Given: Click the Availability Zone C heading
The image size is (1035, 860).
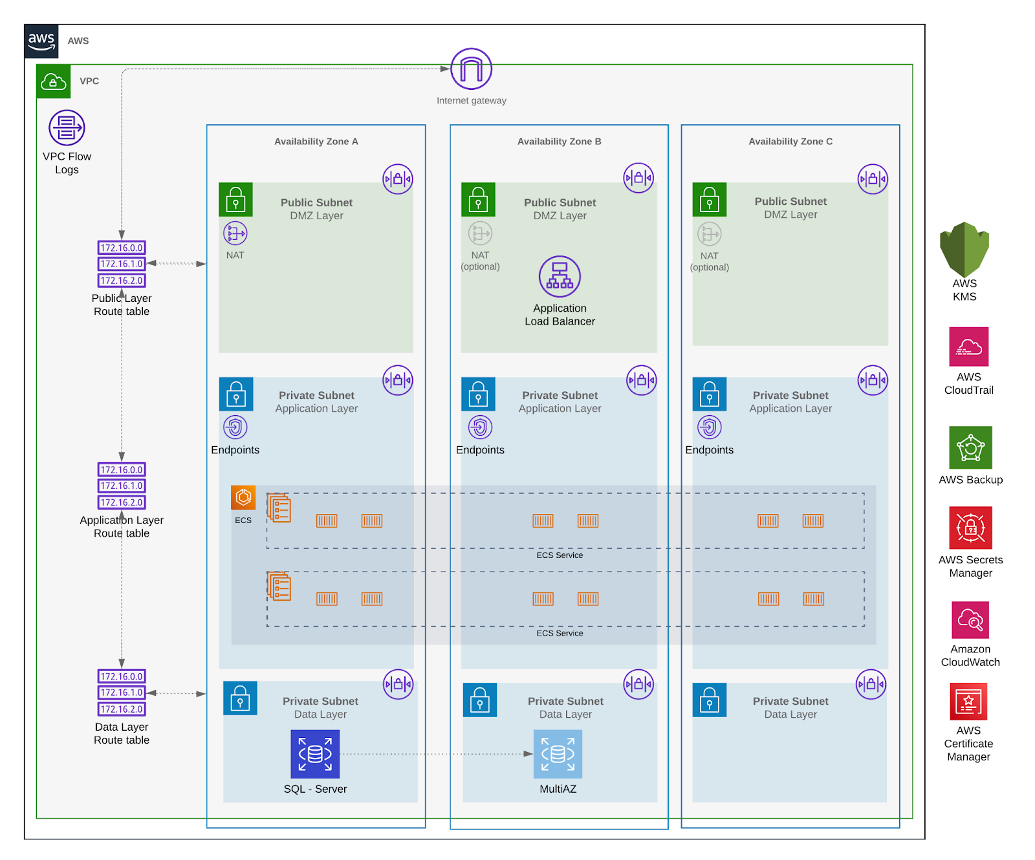Looking at the screenshot, I should (790, 141).
